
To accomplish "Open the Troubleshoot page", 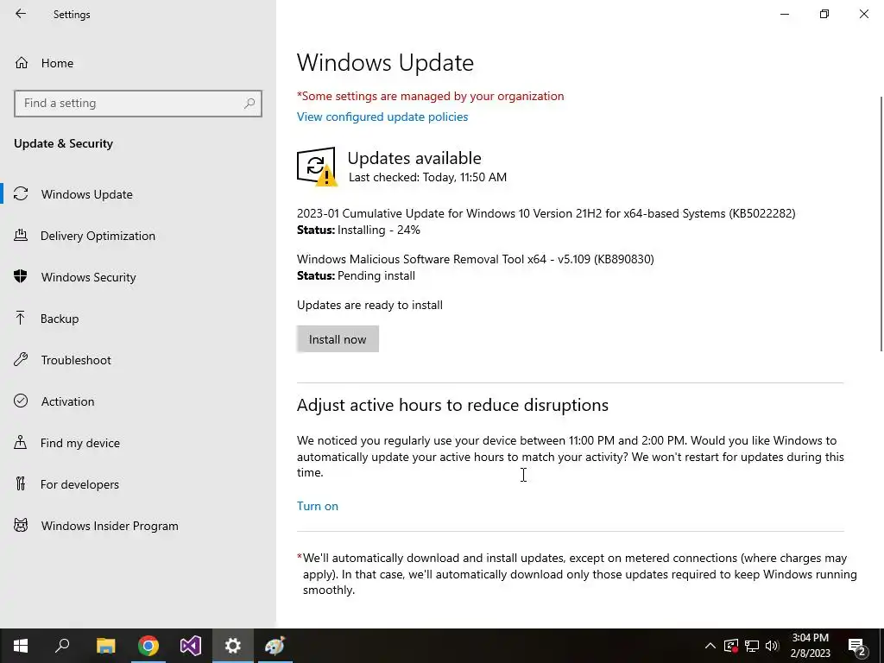I will (x=76, y=360).
